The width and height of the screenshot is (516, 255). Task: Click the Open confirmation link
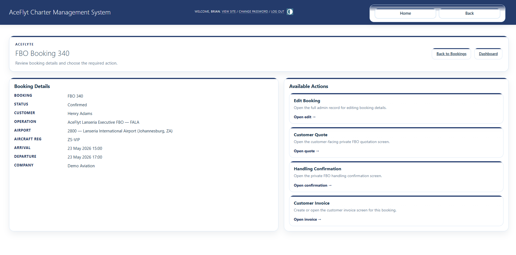[313, 185]
